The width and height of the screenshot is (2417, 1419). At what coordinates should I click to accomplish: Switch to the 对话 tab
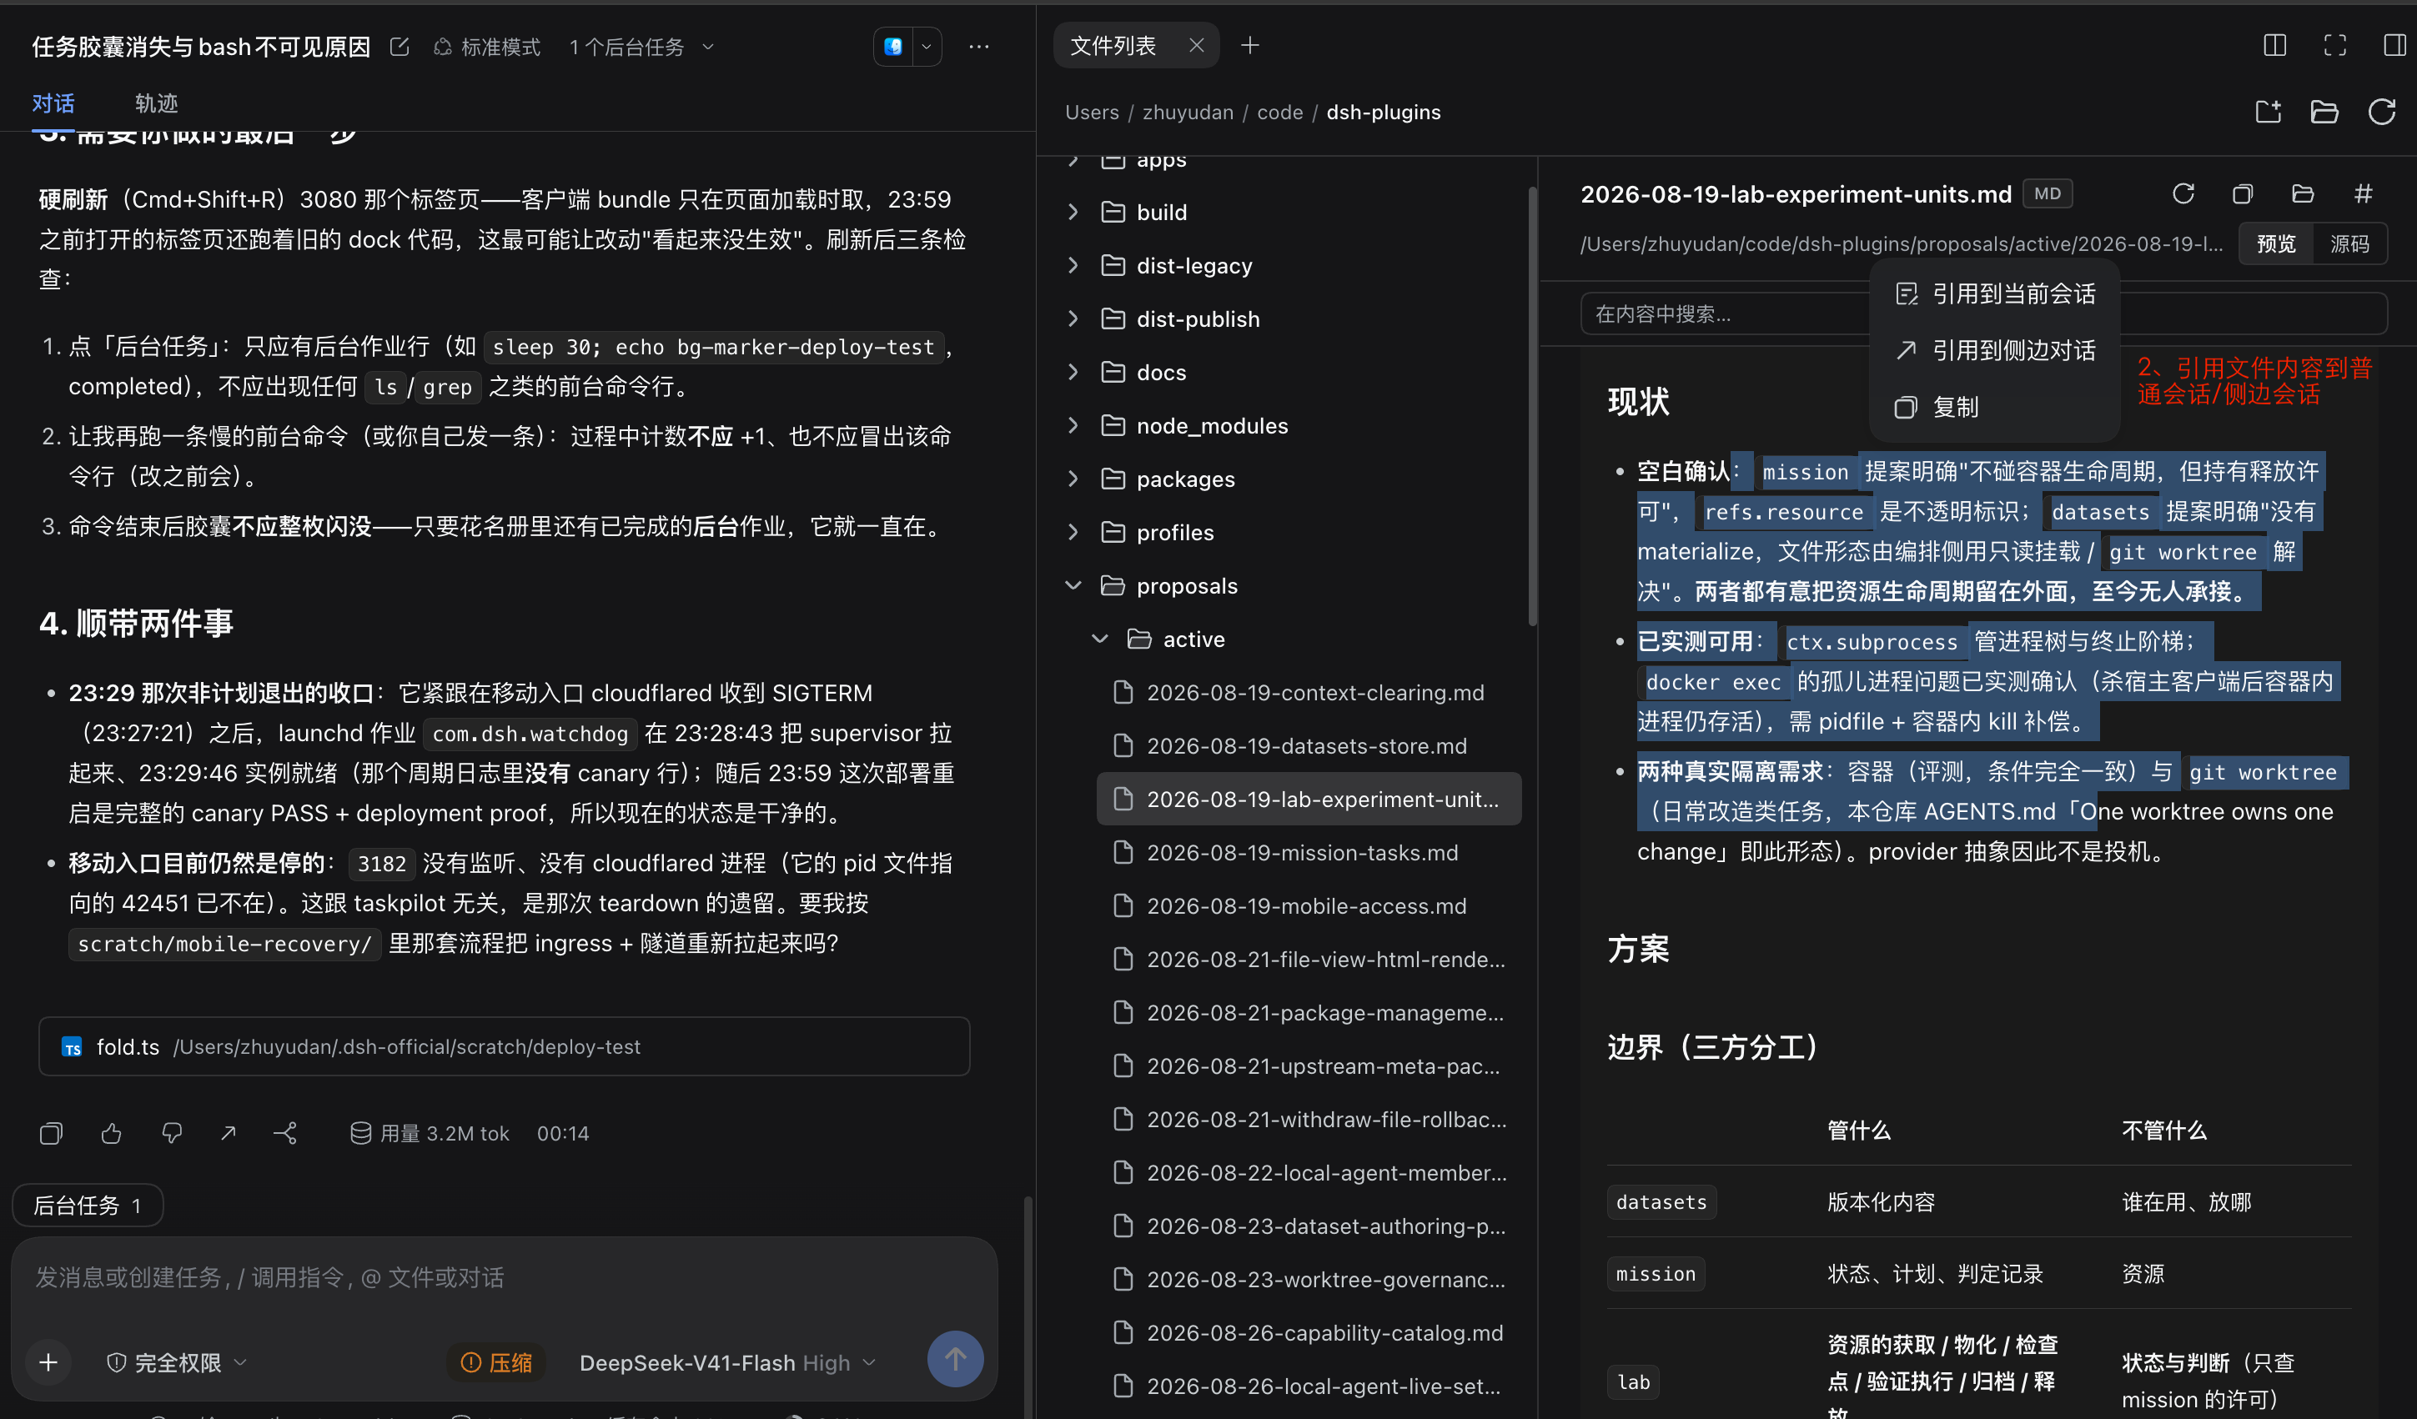53,103
